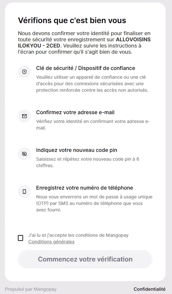The image size is (172, 294).
Task: Click the crossed-out eye pin code icon
Action: [24, 154]
